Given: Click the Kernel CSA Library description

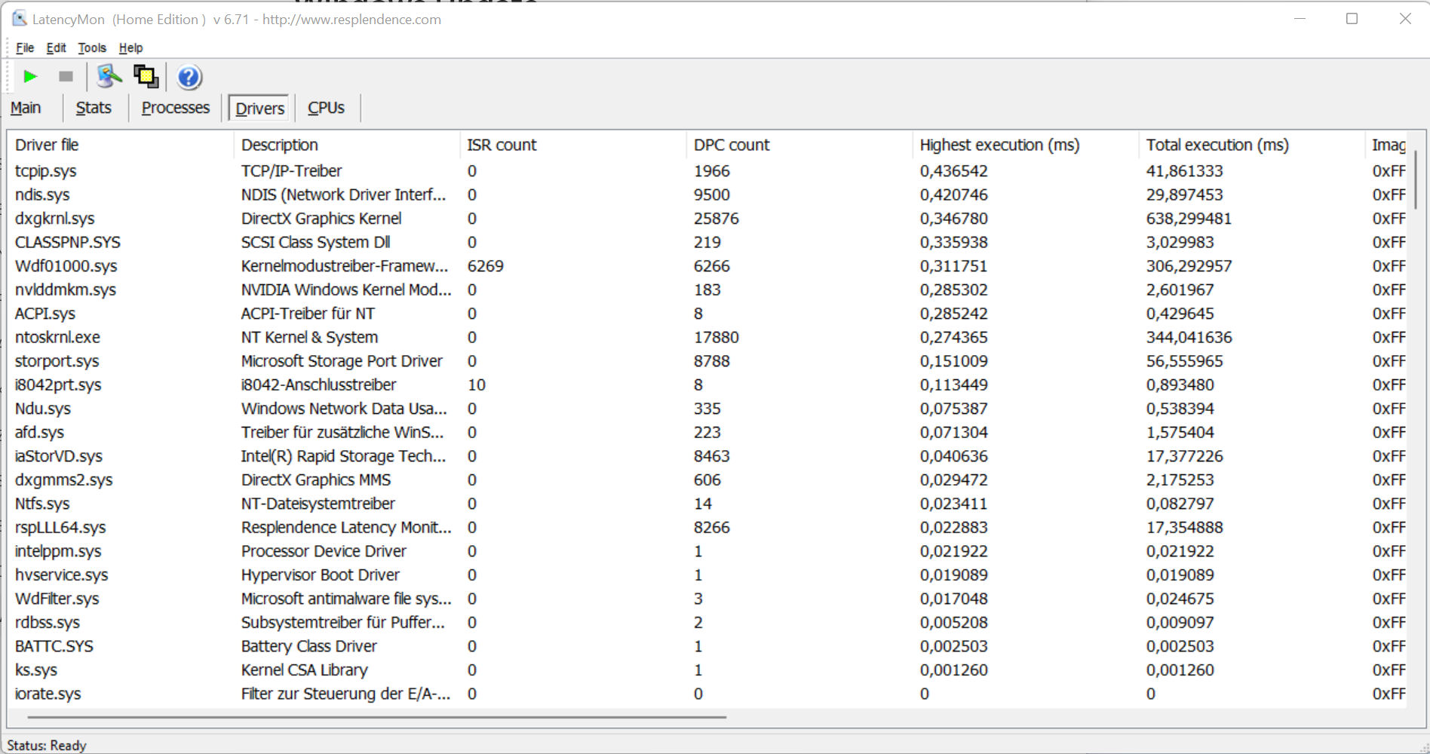Looking at the screenshot, I should click(305, 670).
